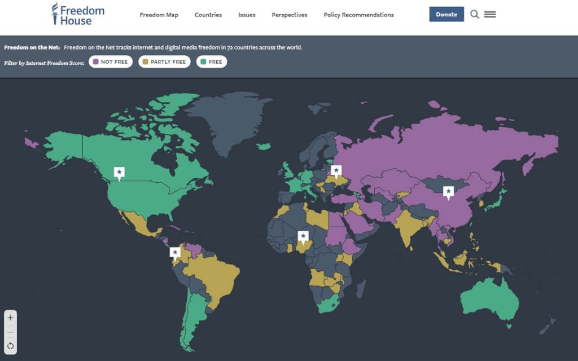Viewport: 578px width, 361px height.
Task: Select Australia on the map
Action: click(488, 299)
